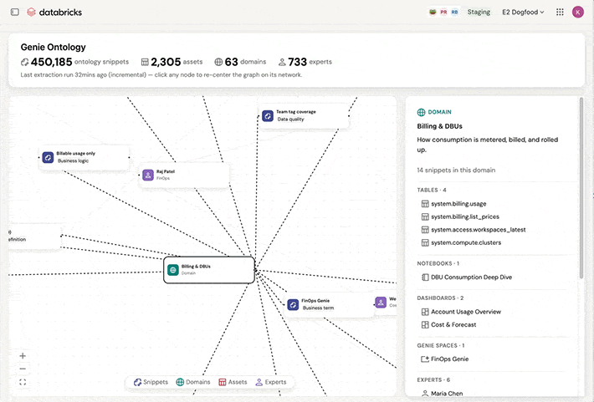Toggle Experts filter in legend

[x=271, y=382]
